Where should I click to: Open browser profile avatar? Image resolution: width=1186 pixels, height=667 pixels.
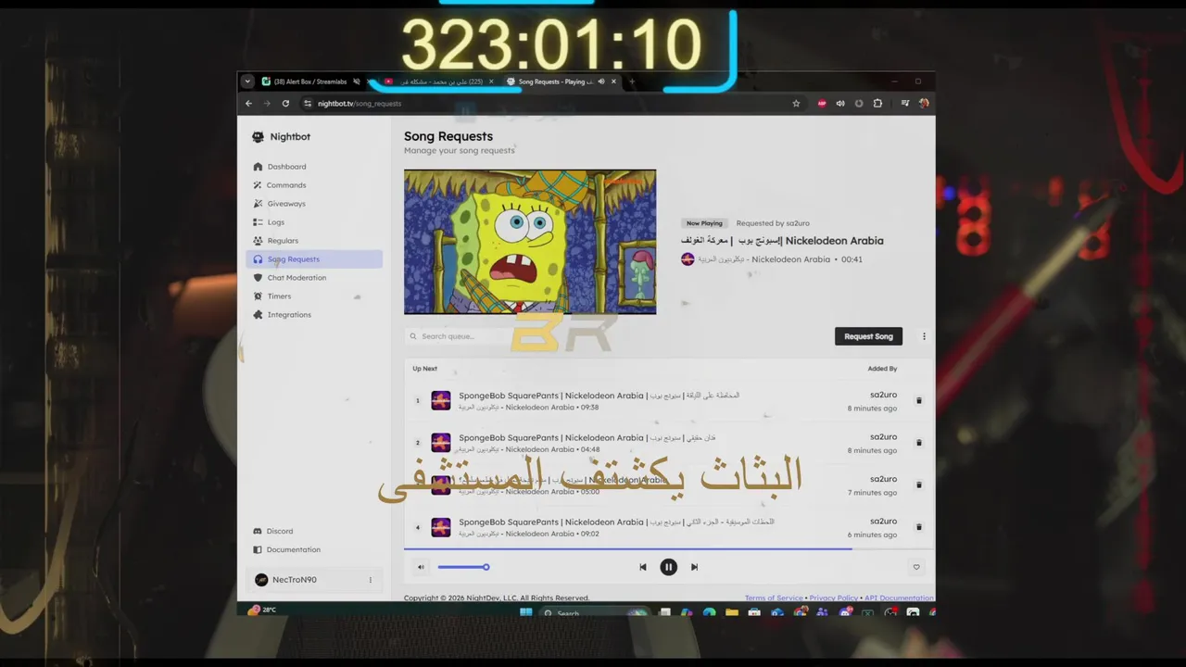[924, 104]
